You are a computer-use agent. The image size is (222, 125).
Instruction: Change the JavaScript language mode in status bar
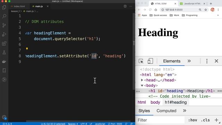tap(100, 124)
